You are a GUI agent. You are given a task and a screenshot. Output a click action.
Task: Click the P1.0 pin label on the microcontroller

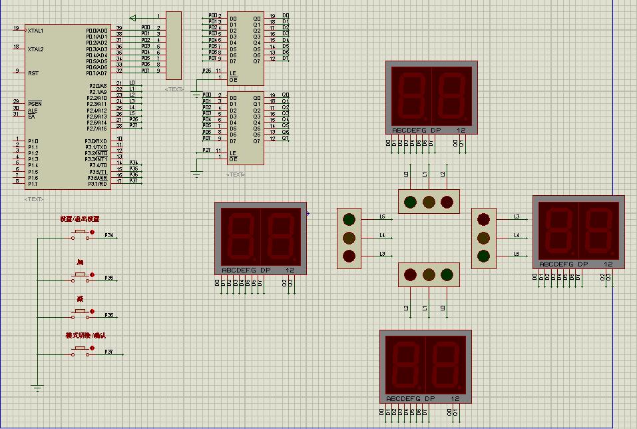point(33,141)
